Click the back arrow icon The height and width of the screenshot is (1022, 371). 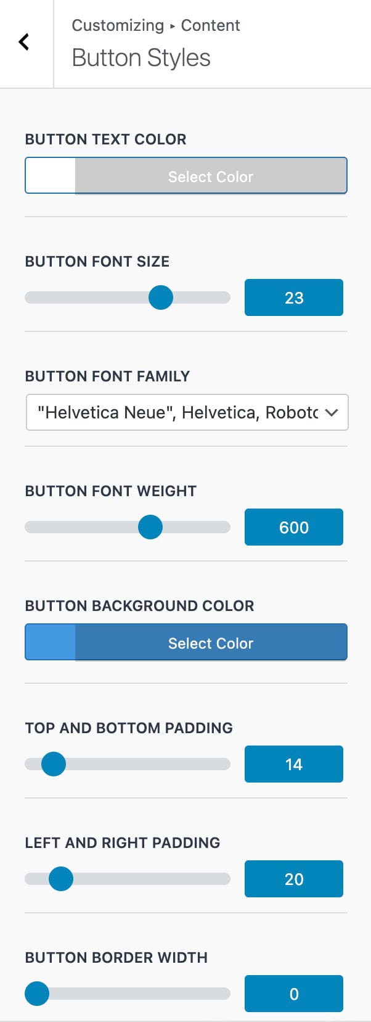click(24, 42)
